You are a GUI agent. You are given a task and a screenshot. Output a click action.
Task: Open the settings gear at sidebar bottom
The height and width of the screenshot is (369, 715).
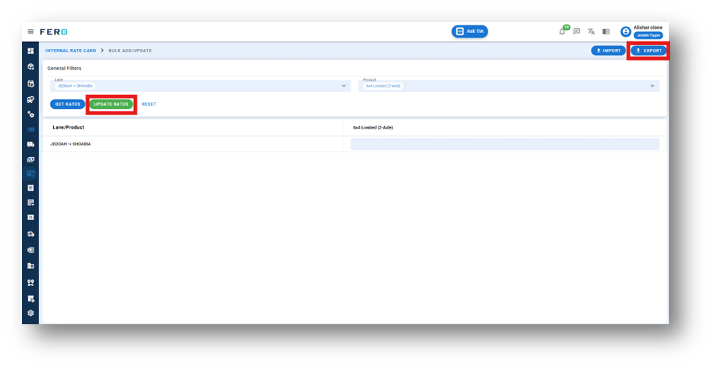[30, 313]
